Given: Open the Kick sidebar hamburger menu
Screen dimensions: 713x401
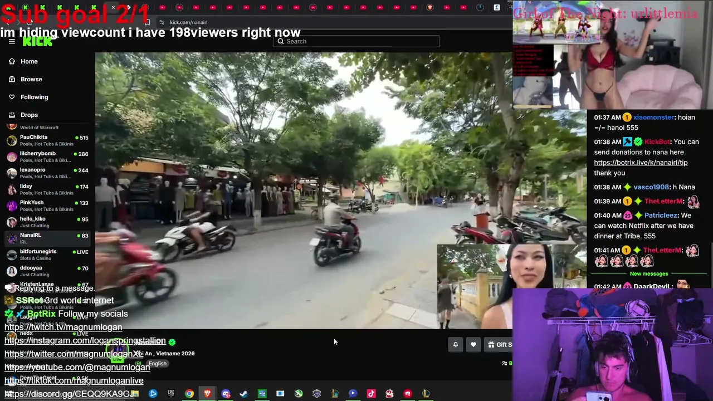Looking at the screenshot, I should (x=12, y=41).
